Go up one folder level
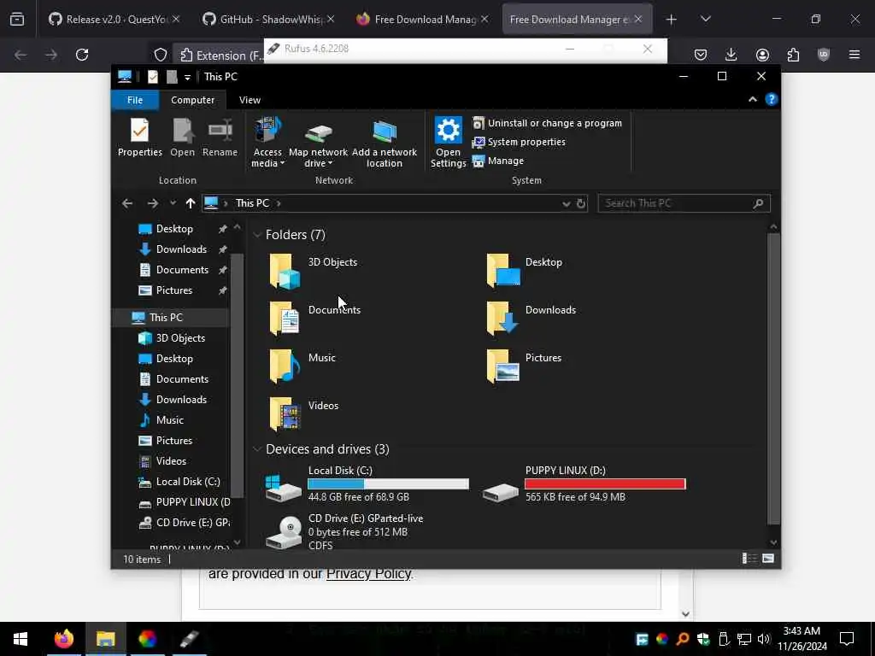Screen dimensions: 875x656 [191, 203]
